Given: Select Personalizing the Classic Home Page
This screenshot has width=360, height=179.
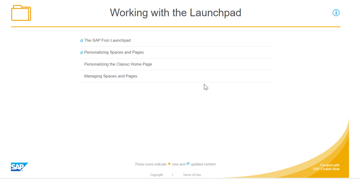Looking at the screenshot, I should tap(118, 64).
